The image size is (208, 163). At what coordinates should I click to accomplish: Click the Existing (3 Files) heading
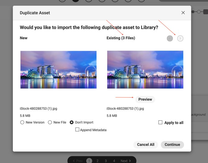121,38
